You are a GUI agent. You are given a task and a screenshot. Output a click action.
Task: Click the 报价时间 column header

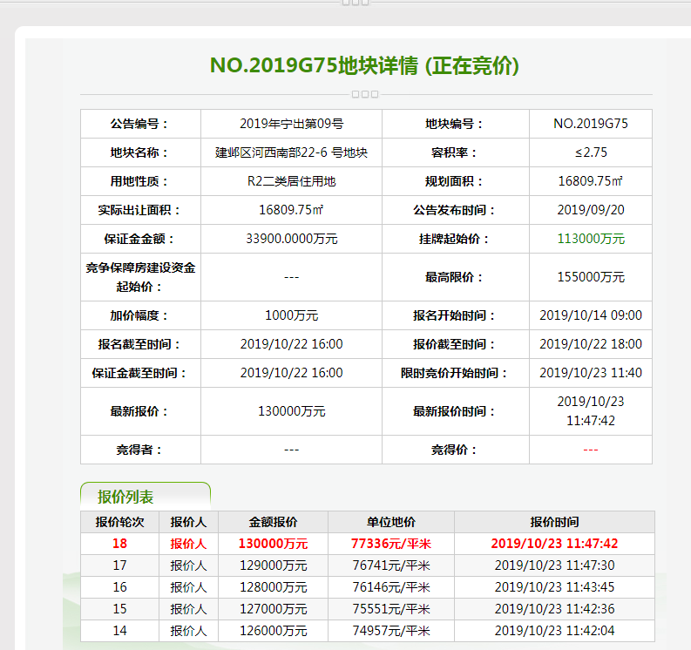[554, 522]
